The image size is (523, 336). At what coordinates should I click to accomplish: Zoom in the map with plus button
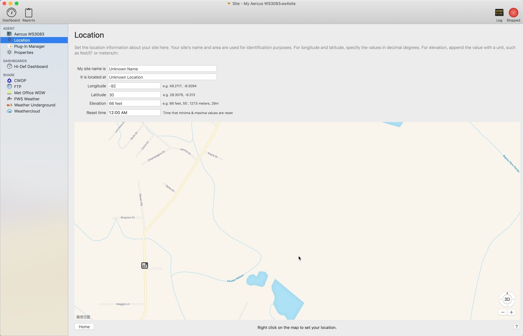tap(511, 312)
